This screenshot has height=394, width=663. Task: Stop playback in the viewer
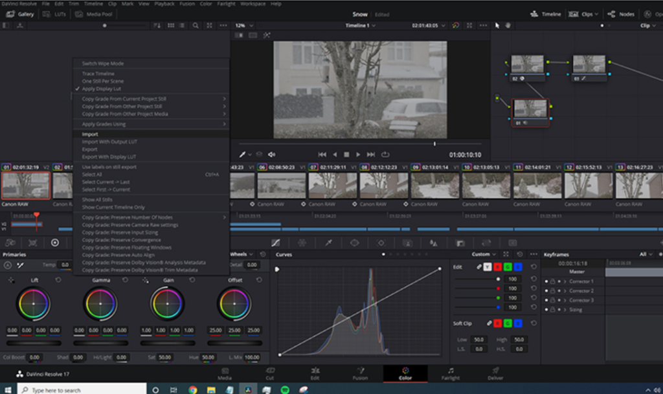click(x=346, y=155)
